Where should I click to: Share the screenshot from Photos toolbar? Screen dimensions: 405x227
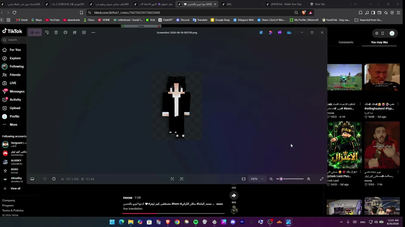[75, 32]
